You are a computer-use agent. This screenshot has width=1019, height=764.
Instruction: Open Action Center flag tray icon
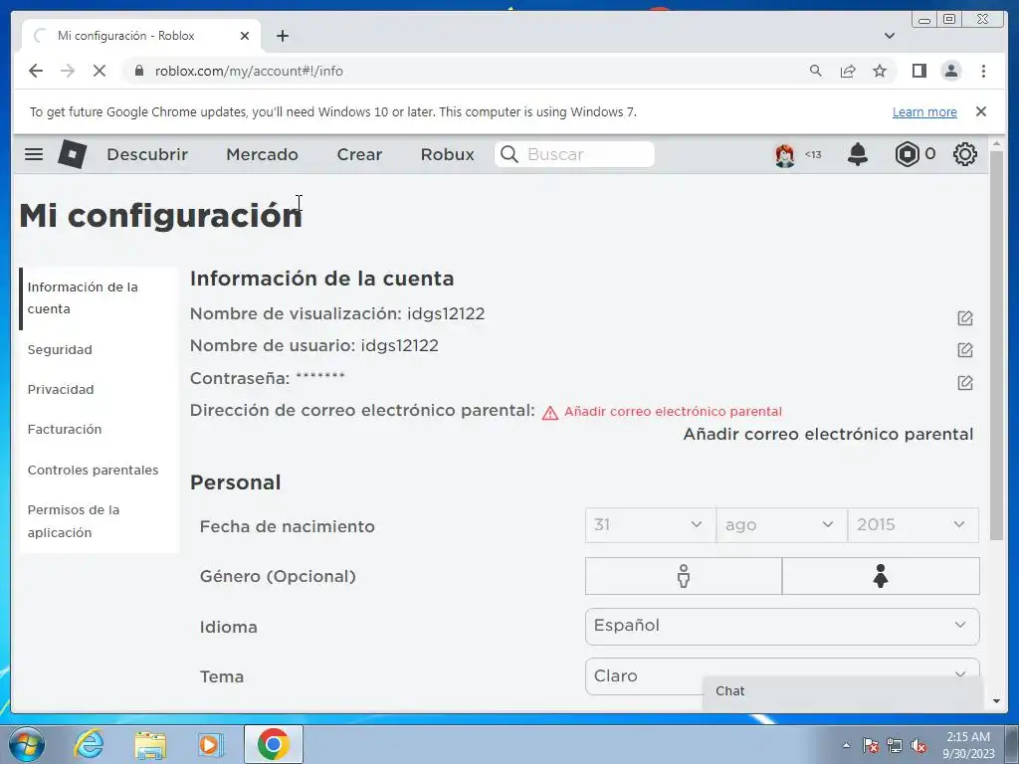pos(870,745)
